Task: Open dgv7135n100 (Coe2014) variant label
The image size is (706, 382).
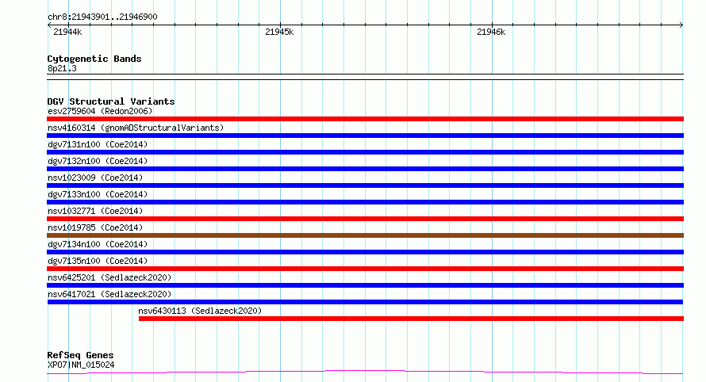Action: point(98,261)
